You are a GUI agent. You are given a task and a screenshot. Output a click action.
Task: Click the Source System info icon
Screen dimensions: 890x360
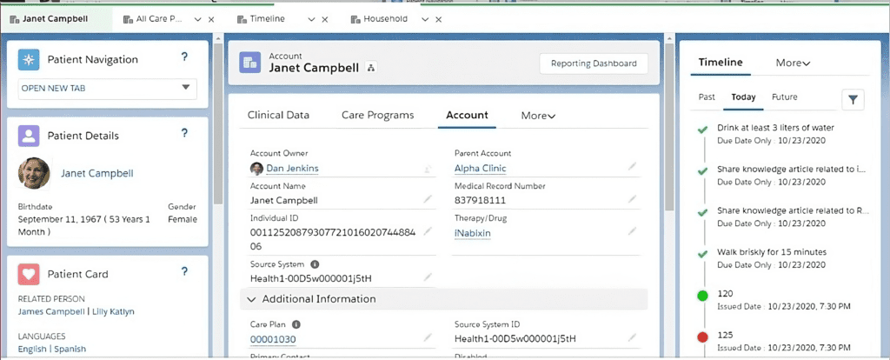pyautogui.click(x=315, y=263)
